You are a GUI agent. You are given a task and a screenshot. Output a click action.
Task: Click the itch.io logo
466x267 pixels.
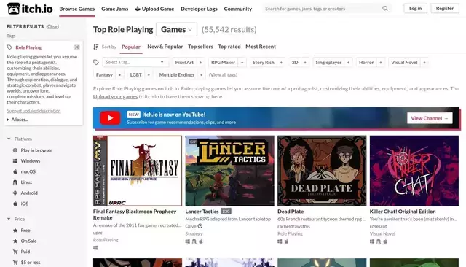[x=30, y=8]
